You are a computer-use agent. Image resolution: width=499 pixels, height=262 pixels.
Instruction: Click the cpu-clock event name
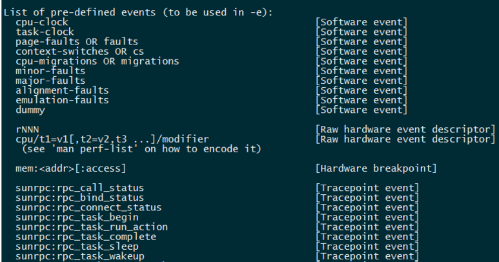tap(42, 22)
